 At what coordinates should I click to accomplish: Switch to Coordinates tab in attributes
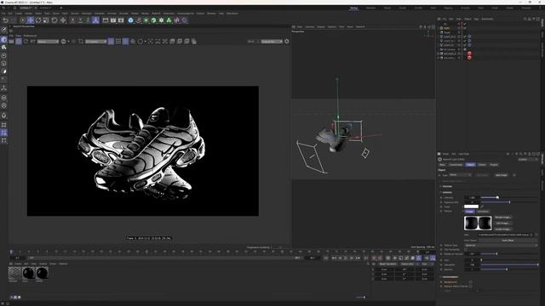point(456,165)
